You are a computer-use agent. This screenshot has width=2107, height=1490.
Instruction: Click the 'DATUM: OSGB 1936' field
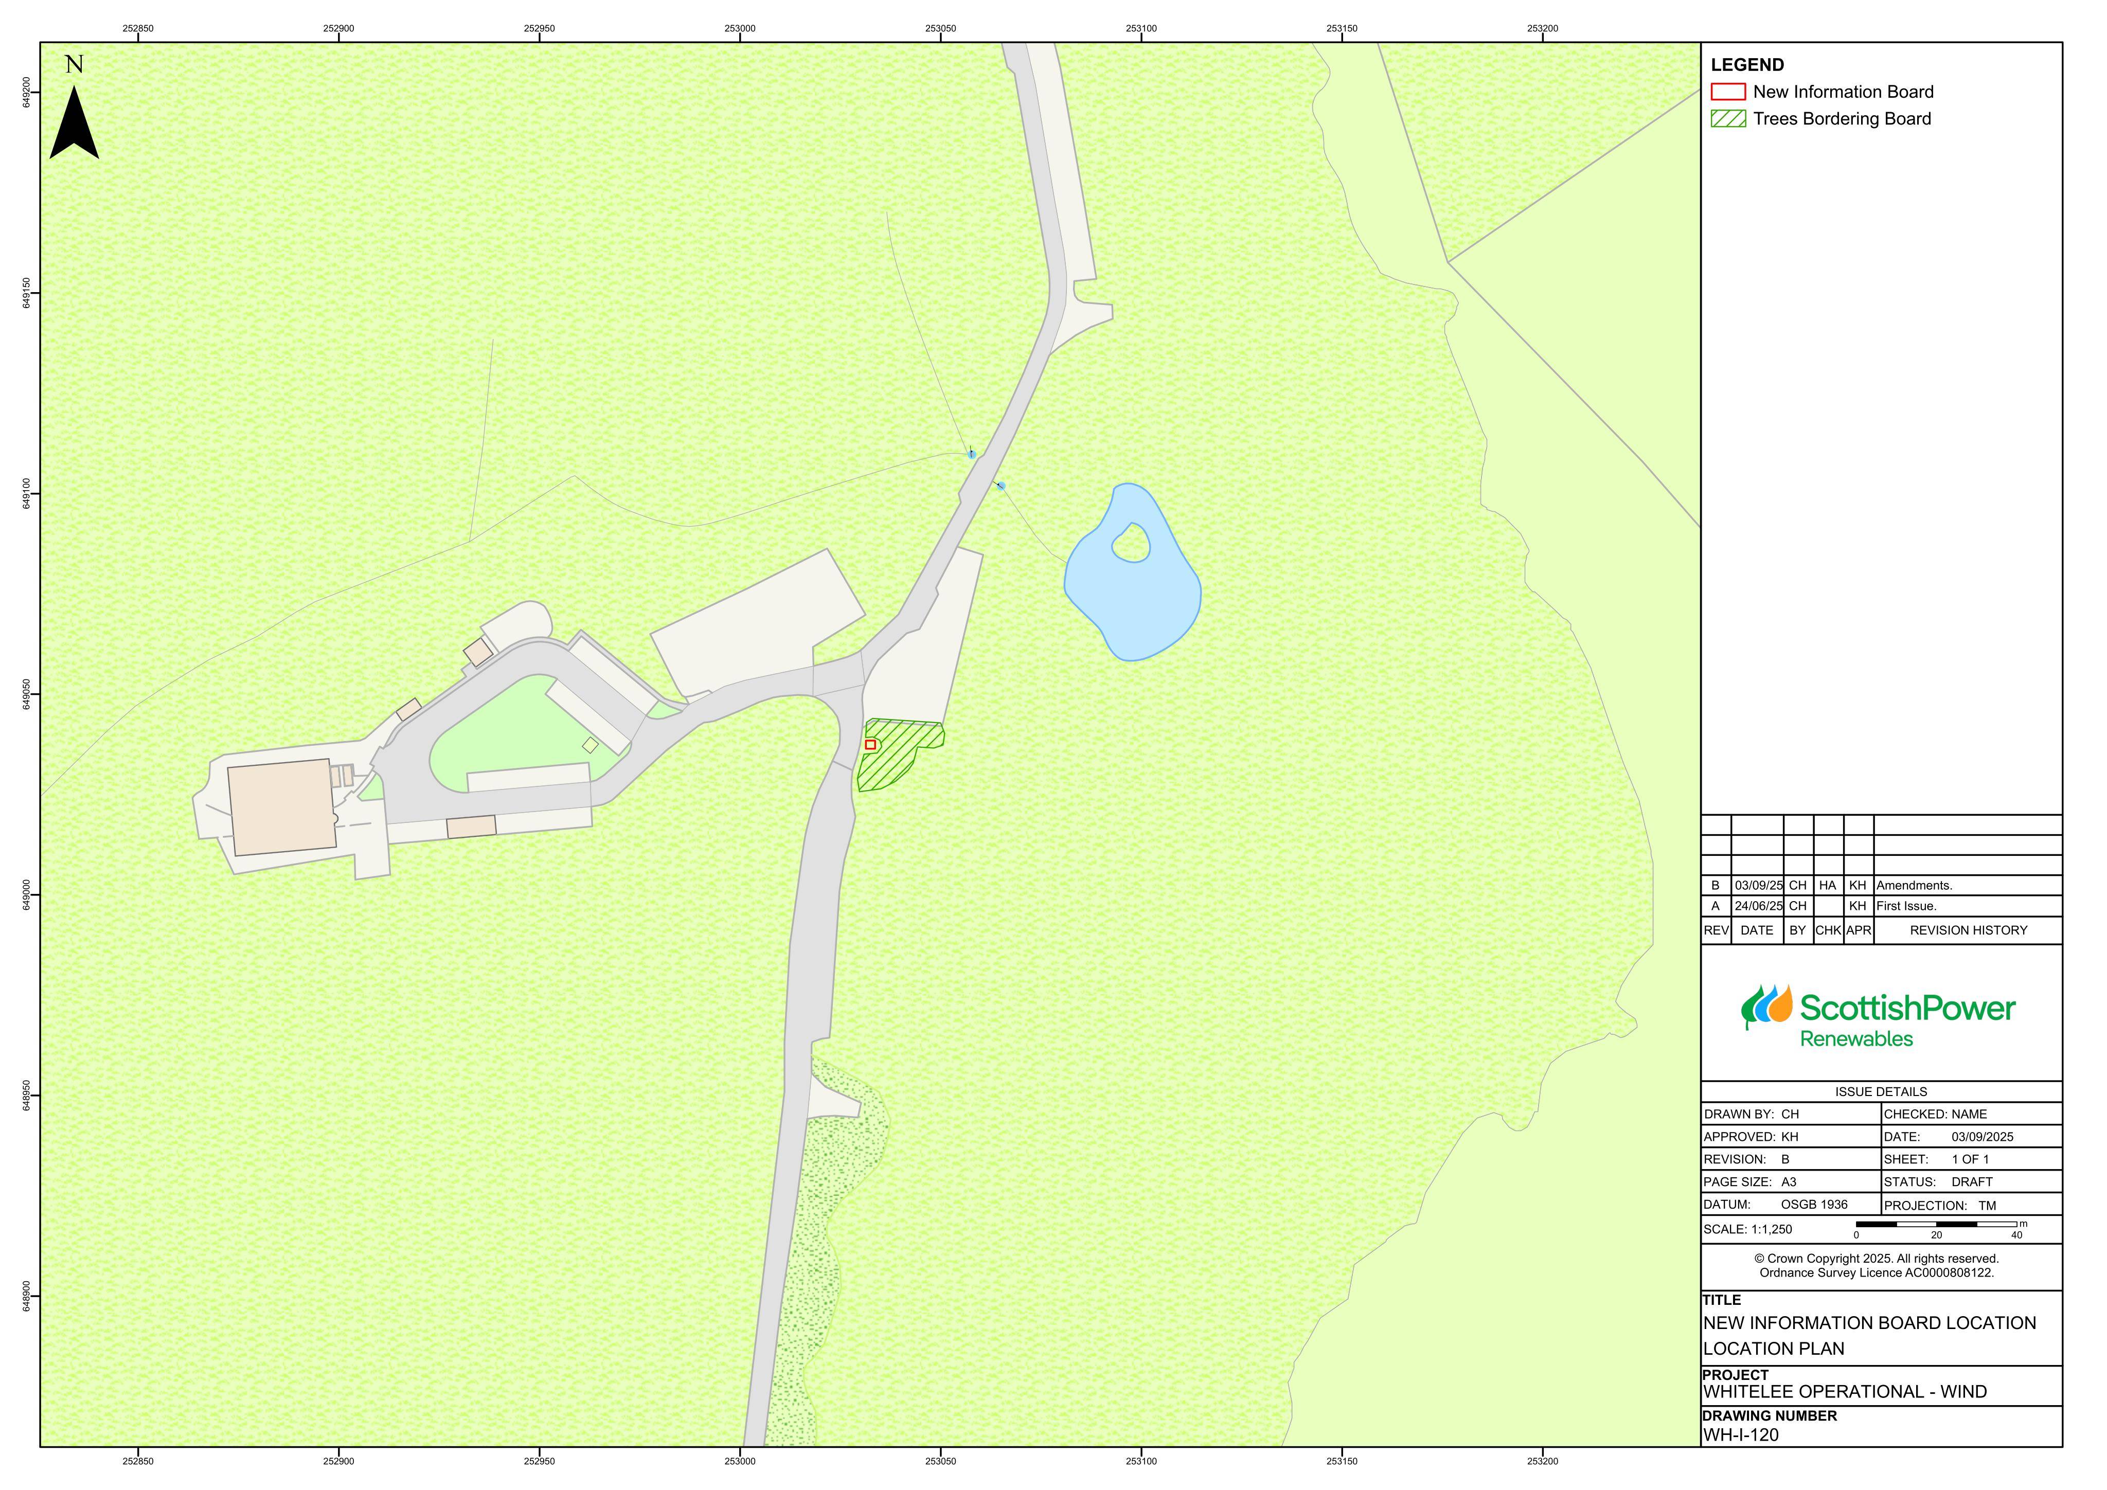pyautogui.click(x=1791, y=1205)
